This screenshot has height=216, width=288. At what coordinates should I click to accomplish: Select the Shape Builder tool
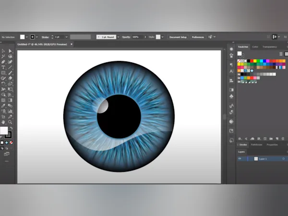click(3, 95)
